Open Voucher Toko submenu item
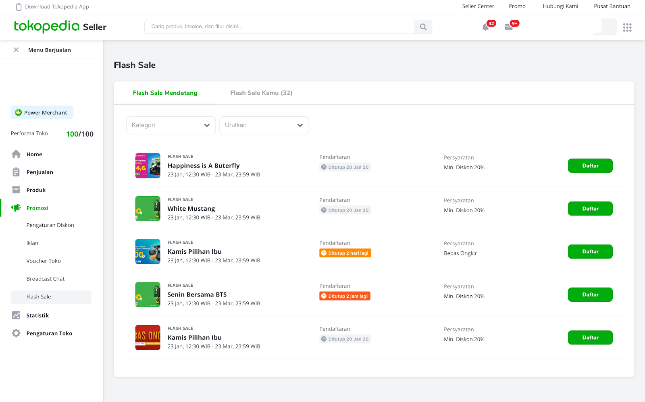The height and width of the screenshot is (402, 645). (x=44, y=261)
